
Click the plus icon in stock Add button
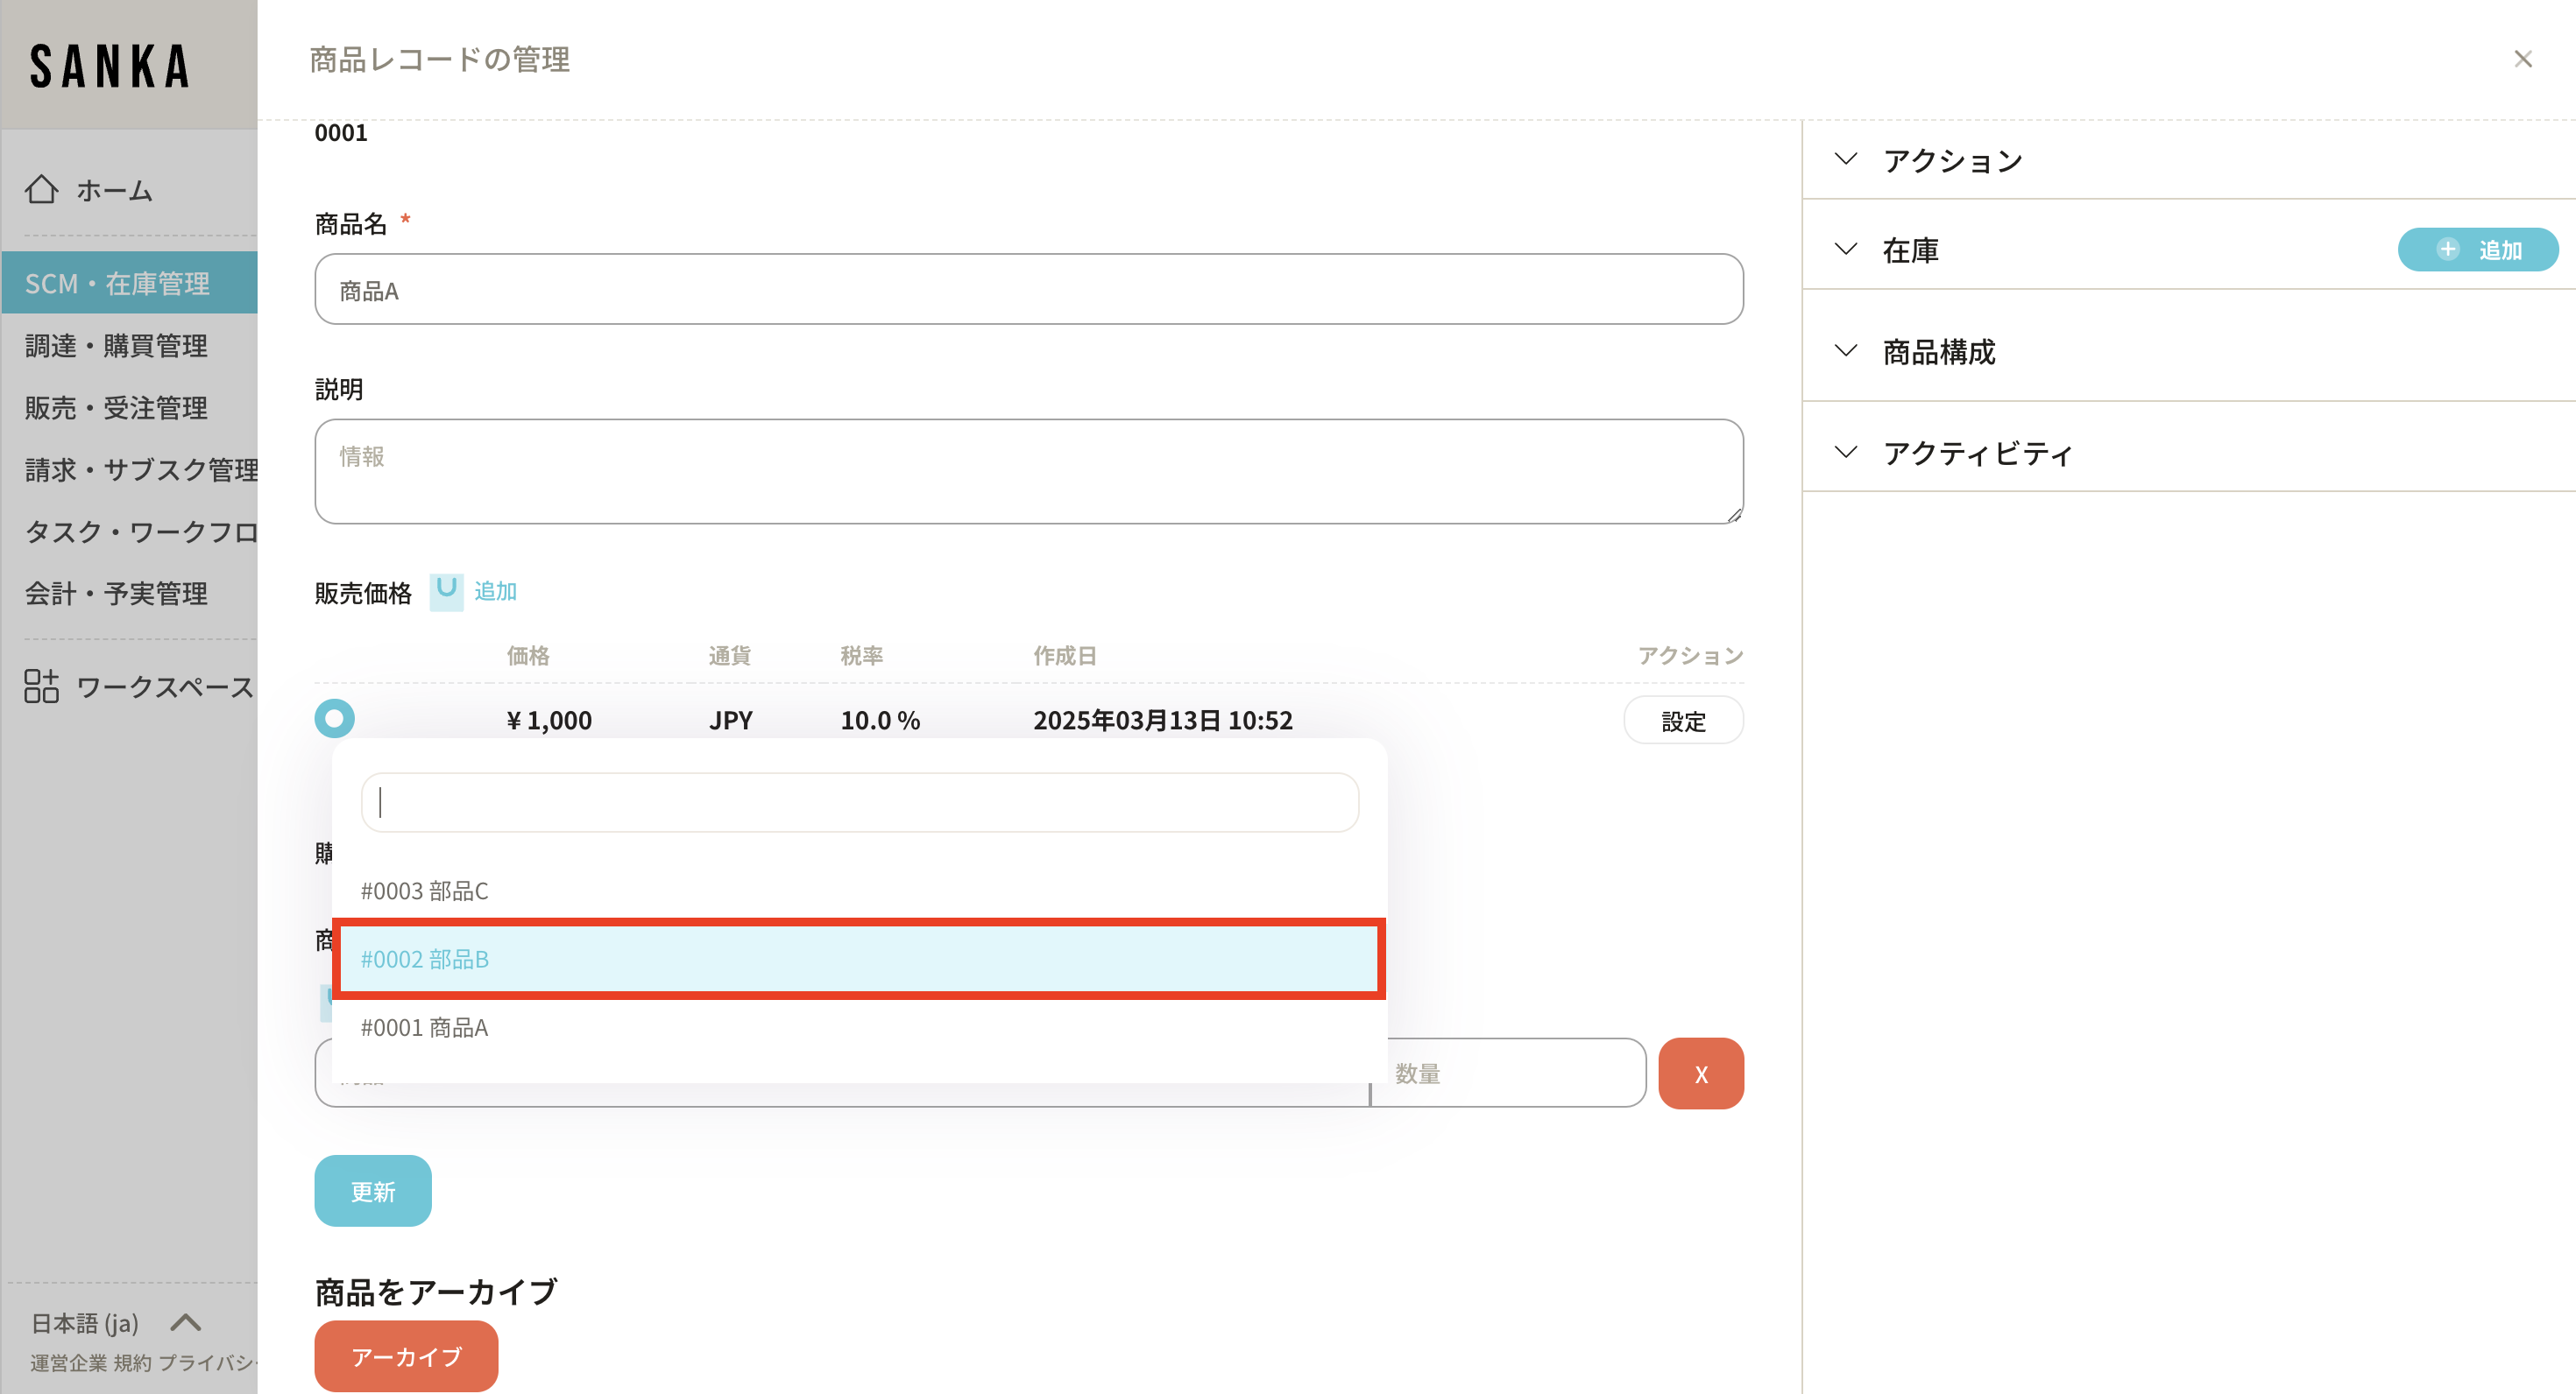[x=2447, y=250]
